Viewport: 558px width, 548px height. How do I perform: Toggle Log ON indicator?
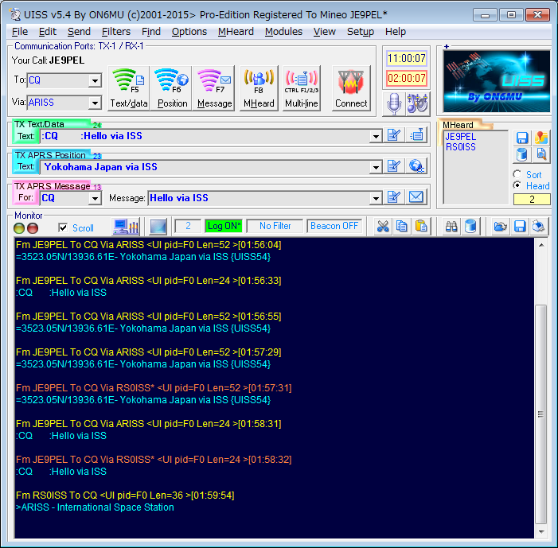coord(224,226)
